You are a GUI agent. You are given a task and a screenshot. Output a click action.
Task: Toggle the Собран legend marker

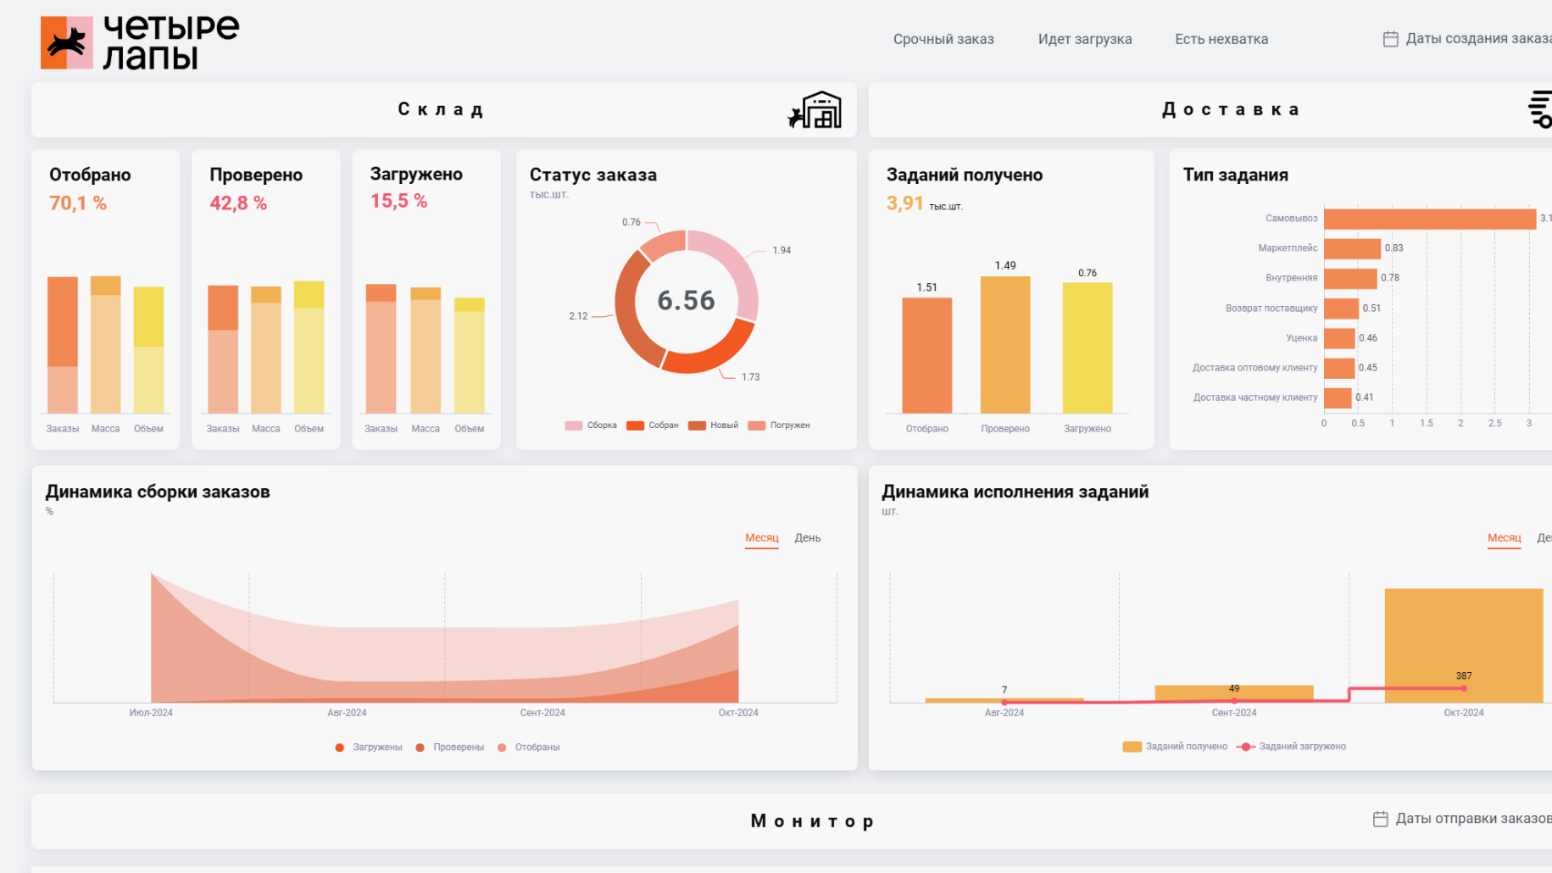coord(635,425)
